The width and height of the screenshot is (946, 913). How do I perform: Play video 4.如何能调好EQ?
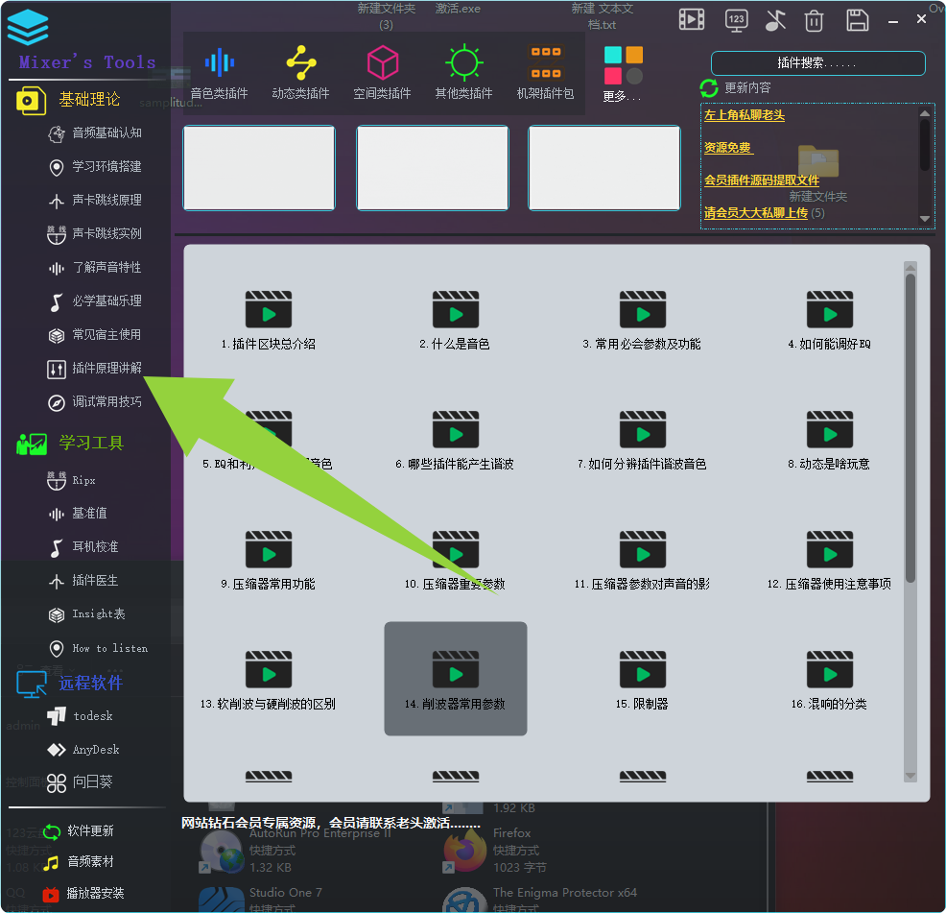point(830,321)
